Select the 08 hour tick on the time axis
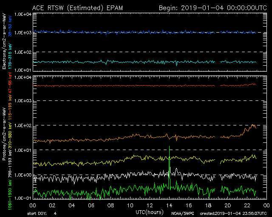 (110, 205)
